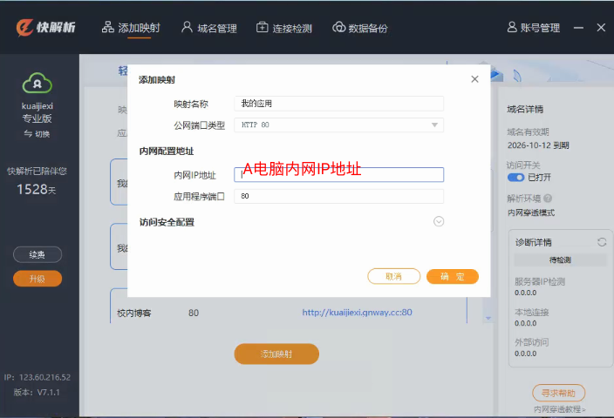Click the 内网IP地址 input field
Image resolution: width=614 pixels, height=418 pixels.
(x=339, y=174)
